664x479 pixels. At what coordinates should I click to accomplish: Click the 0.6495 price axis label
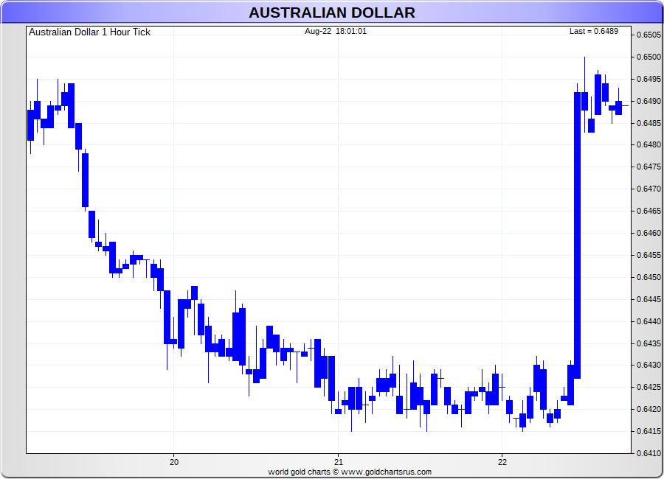pyautogui.click(x=649, y=79)
